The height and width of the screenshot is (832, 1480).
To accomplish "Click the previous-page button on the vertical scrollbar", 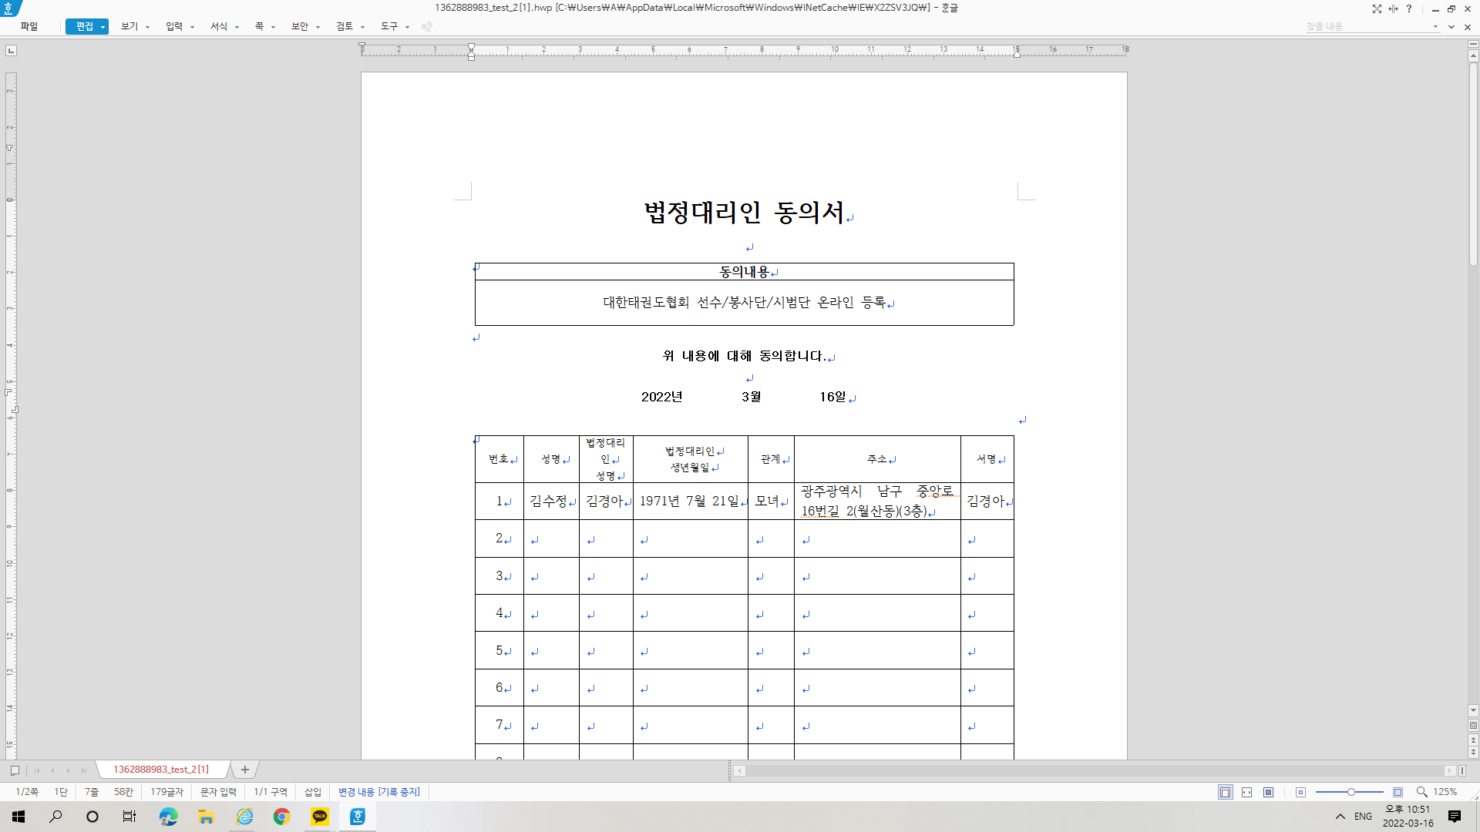I will tap(1473, 740).
